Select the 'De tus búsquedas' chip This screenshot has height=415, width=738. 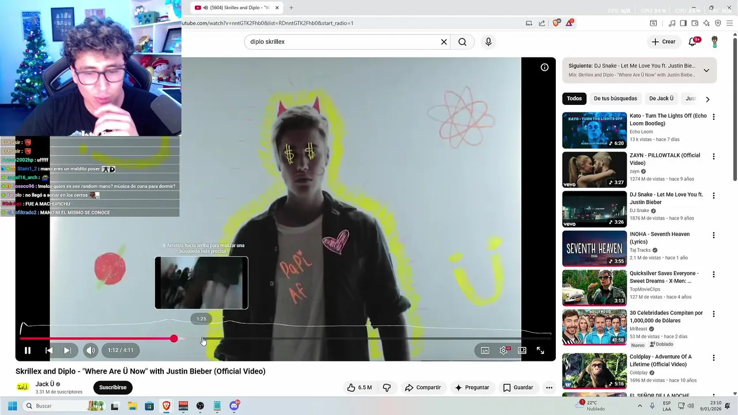[615, 99]
